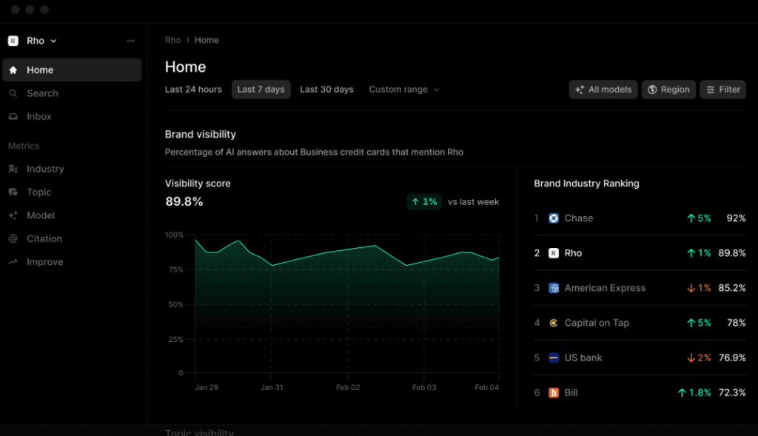Screen dimensions: 758x436
Task: Click the Improve trend arrow icon
Action: [x=13, y=261]
